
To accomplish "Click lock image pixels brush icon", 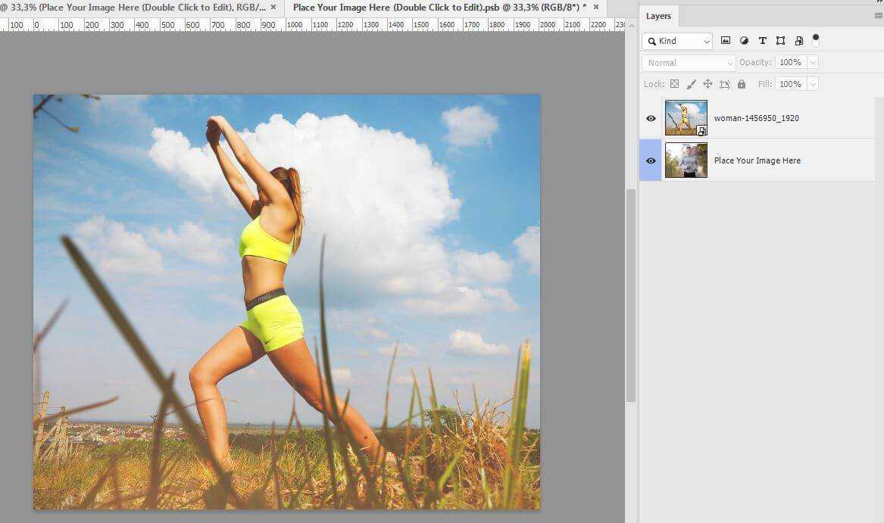I will 691,84.
